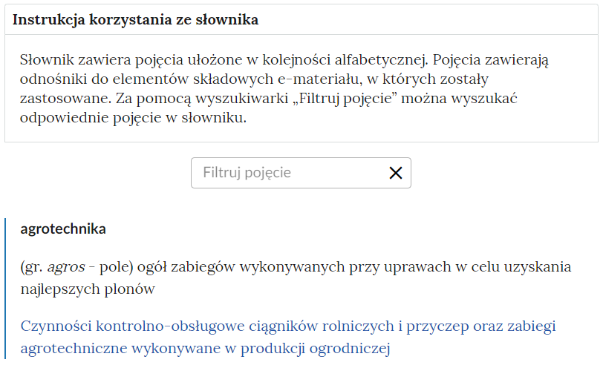
Task: Select the "agrotechnika" term heading
Action: click(63, 229)
